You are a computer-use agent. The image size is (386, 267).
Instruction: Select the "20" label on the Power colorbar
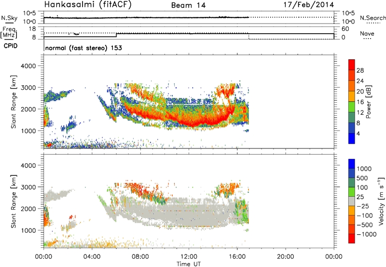360,92
